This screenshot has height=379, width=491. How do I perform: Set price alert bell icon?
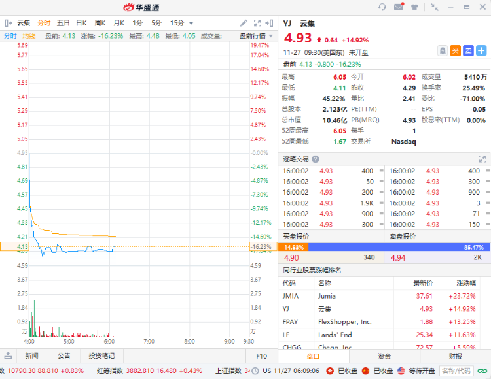[x=442, y=50]
